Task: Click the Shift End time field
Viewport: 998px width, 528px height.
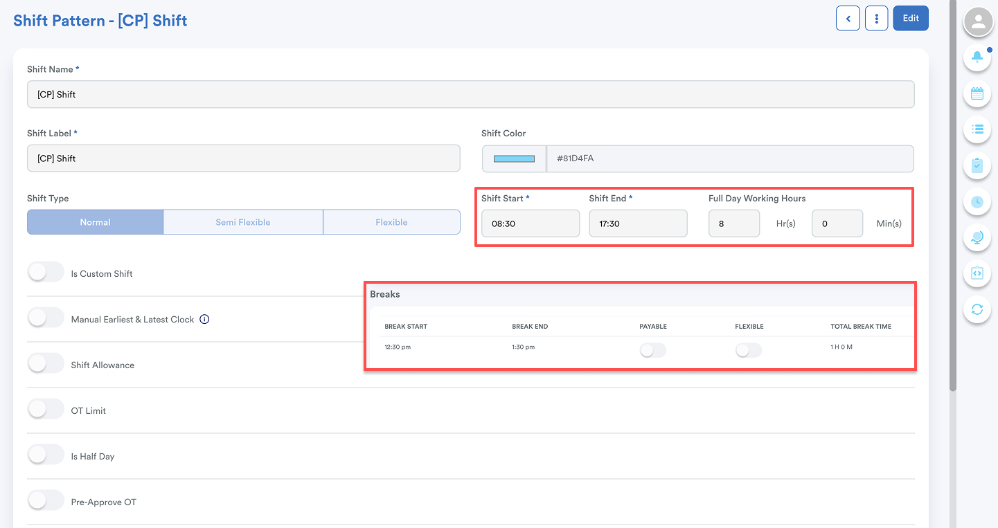Action: click(639, 224)
